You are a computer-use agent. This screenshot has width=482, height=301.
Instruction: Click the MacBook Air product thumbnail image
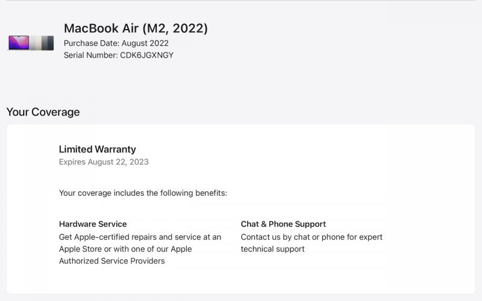(31, 43)
